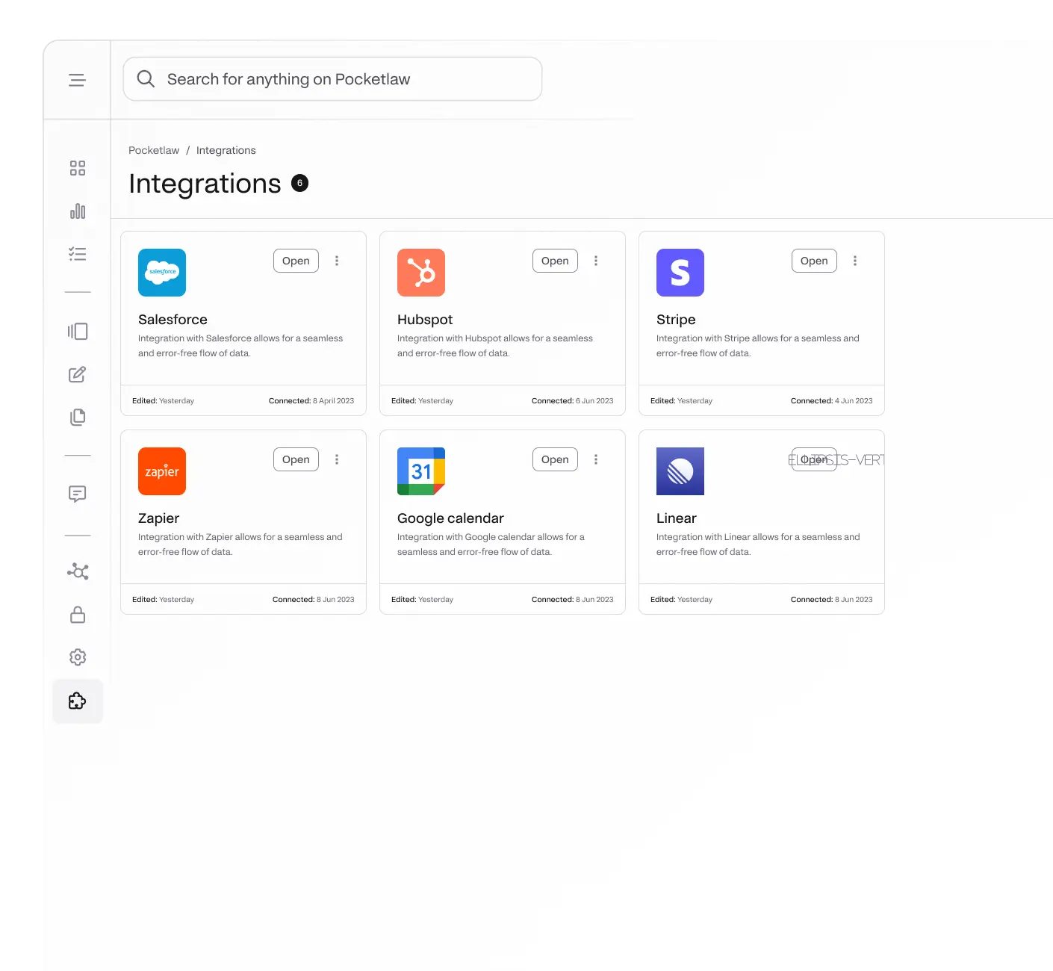Click the Salesforce logo
1053x971 pixels.
pos(162,273)
